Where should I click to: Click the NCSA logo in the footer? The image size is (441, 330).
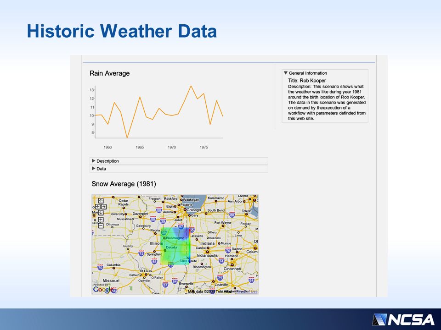[x=403, y=319]
